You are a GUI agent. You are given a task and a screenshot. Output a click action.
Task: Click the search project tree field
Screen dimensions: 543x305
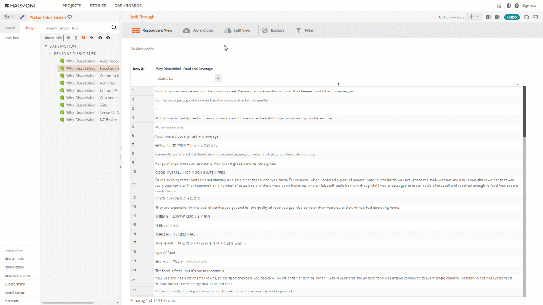coord(76,28)
